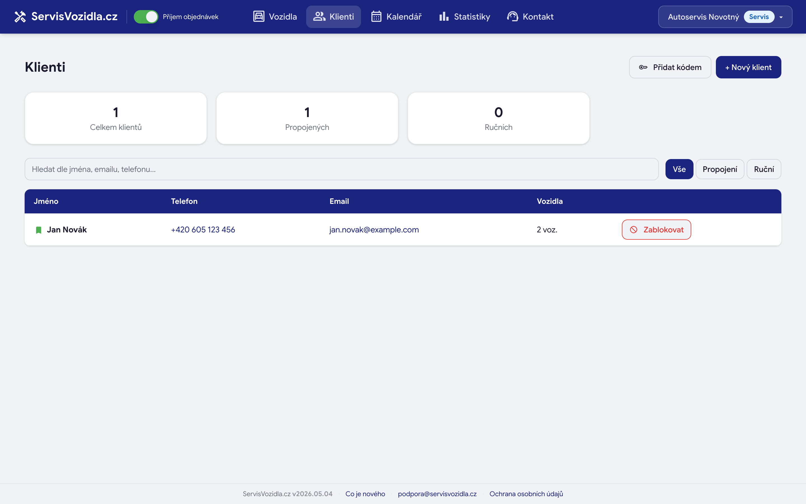Click the people icon in the Klienti tab
The image size is (806, 504).
pos(319,17)
